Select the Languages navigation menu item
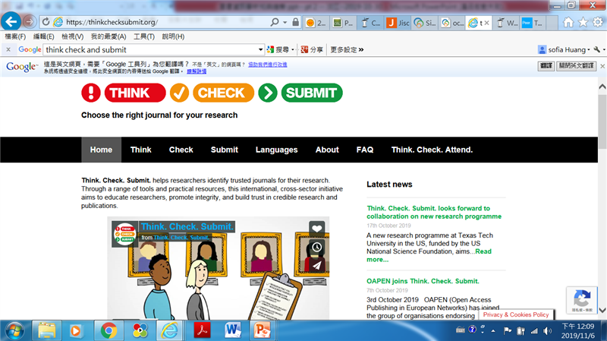 [276, 150]
